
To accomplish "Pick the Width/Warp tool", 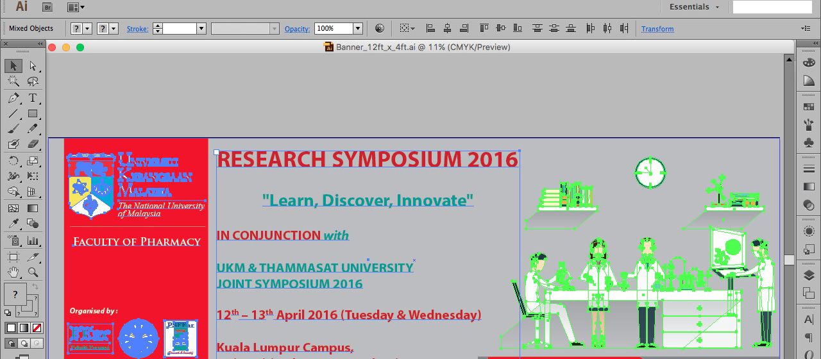I will pos(13,176).
